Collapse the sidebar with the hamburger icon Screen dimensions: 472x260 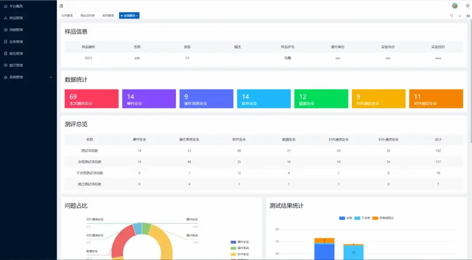61,6
